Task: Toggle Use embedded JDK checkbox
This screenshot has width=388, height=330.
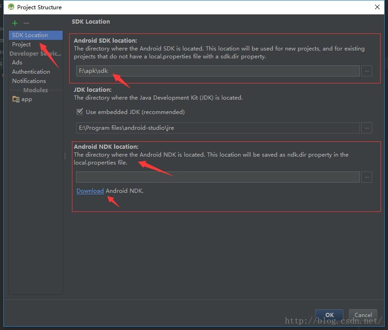Action: tap(80, 112)
